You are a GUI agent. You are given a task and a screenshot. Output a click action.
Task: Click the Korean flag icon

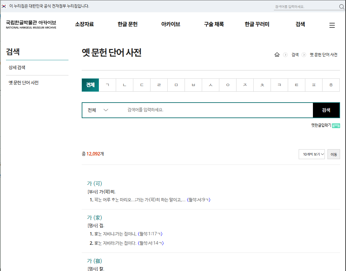point(4,6)
